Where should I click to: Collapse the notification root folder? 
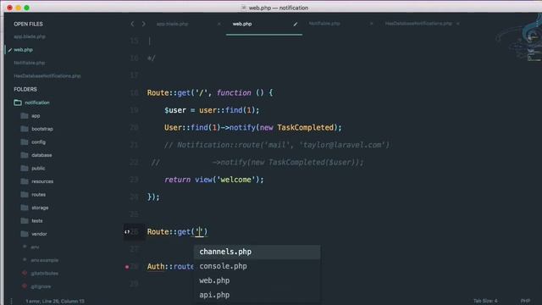pyautogui.click(x=18, y=103)
